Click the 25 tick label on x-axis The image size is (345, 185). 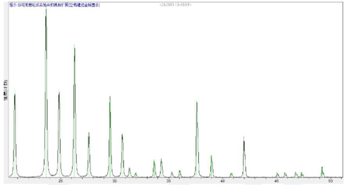click(61, 181)
